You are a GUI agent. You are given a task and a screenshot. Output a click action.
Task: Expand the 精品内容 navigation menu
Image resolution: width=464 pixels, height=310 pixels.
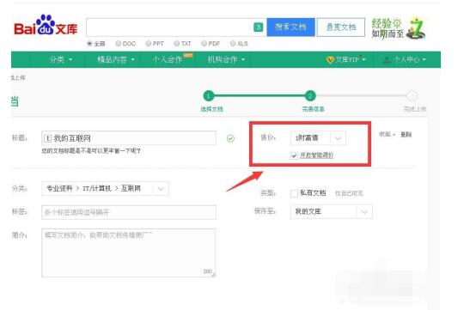[x=116, y=60]
